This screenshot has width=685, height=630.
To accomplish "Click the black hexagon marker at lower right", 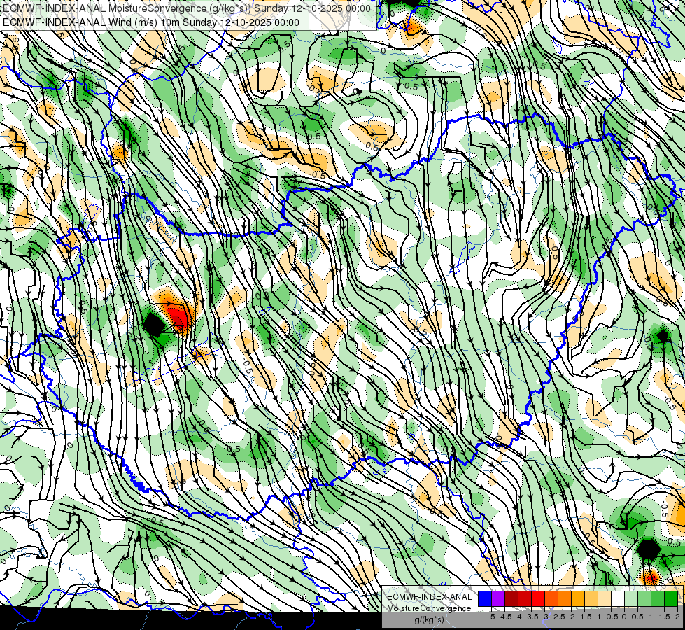I will pyautogui.click(x=649, y=549).
